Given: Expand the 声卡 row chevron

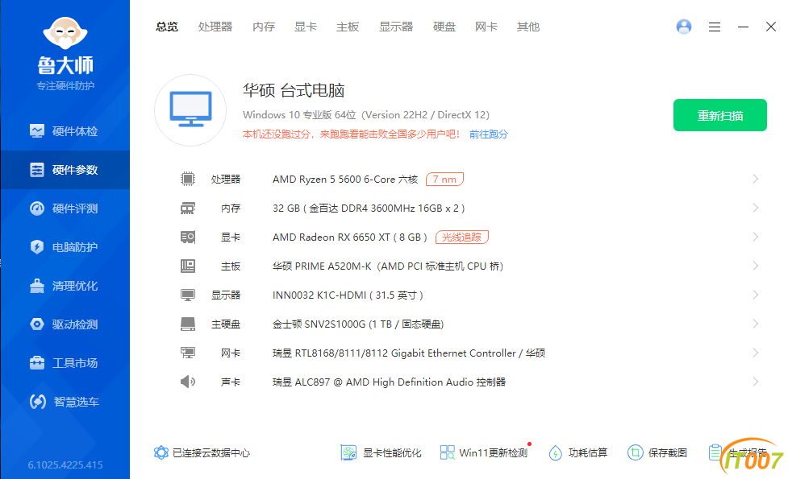Looking at the screenshot, I should click(x=755, y=382).
